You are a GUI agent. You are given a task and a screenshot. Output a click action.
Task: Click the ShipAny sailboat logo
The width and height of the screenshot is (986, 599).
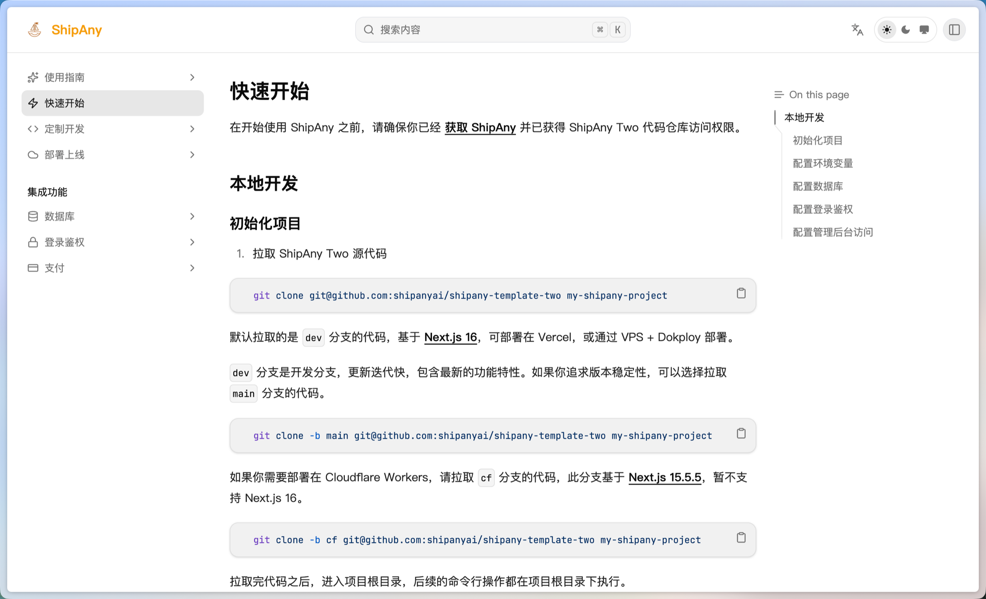pos(34,30)
